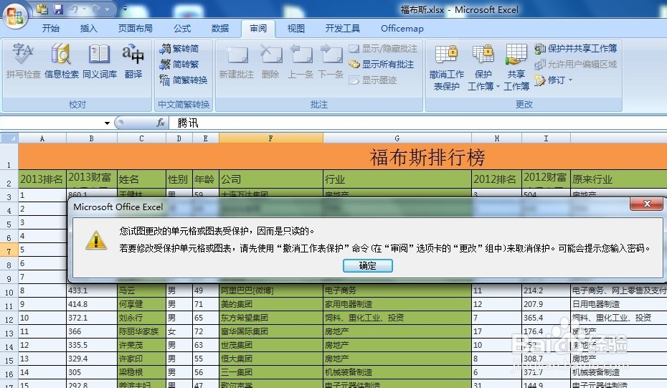Screen dimensions: 667x388
Task: Click the cell 东方希望集团
Action: tap(271, 318)
